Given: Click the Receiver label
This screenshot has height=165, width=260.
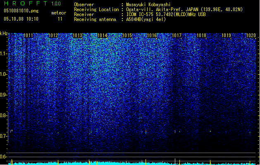Looking at the screenshot, I should coord(84,14).
